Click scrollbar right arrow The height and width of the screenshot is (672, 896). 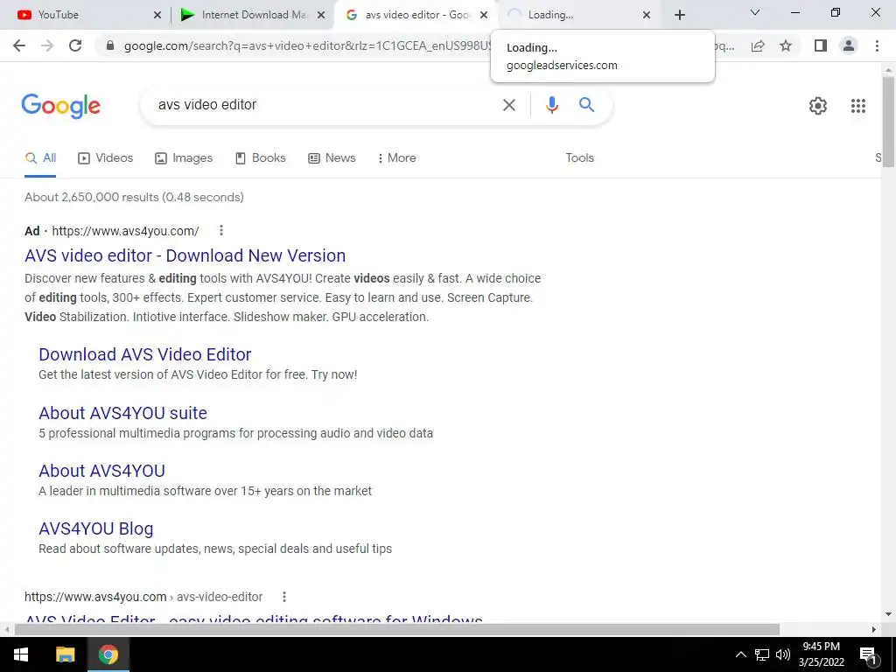point(874,629)
